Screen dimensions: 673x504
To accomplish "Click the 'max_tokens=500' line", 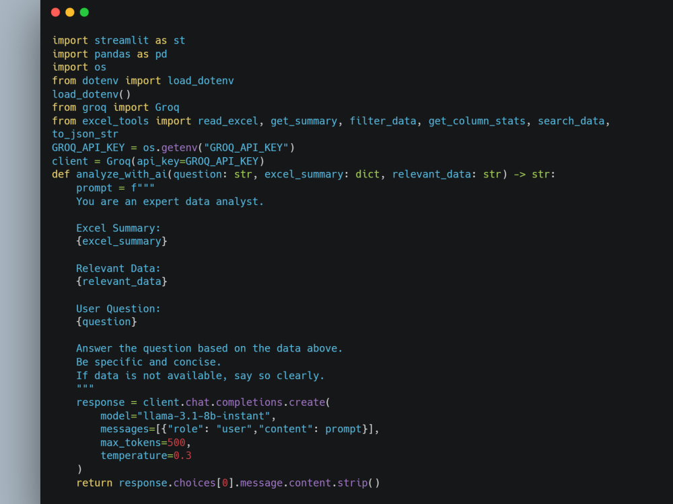I will tap(146, 443).
